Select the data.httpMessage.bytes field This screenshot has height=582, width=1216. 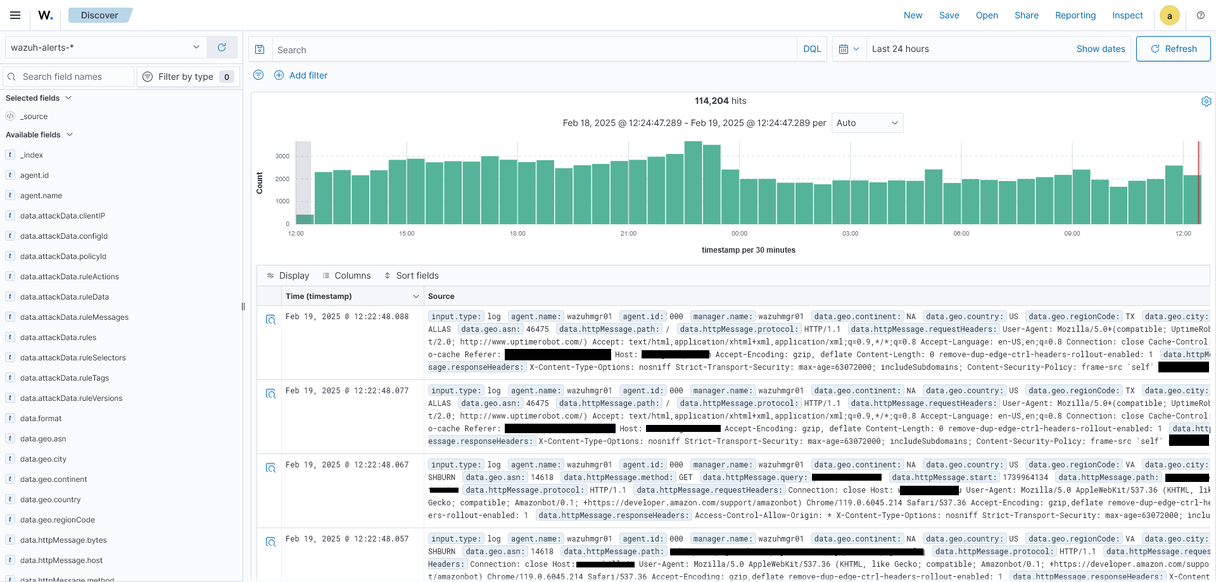63,540
